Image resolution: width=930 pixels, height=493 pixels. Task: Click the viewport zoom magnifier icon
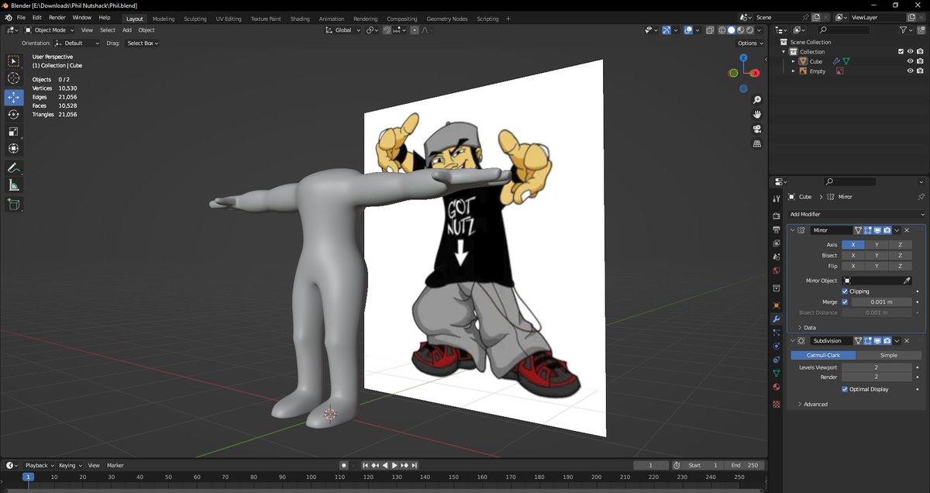pos(757,100)
